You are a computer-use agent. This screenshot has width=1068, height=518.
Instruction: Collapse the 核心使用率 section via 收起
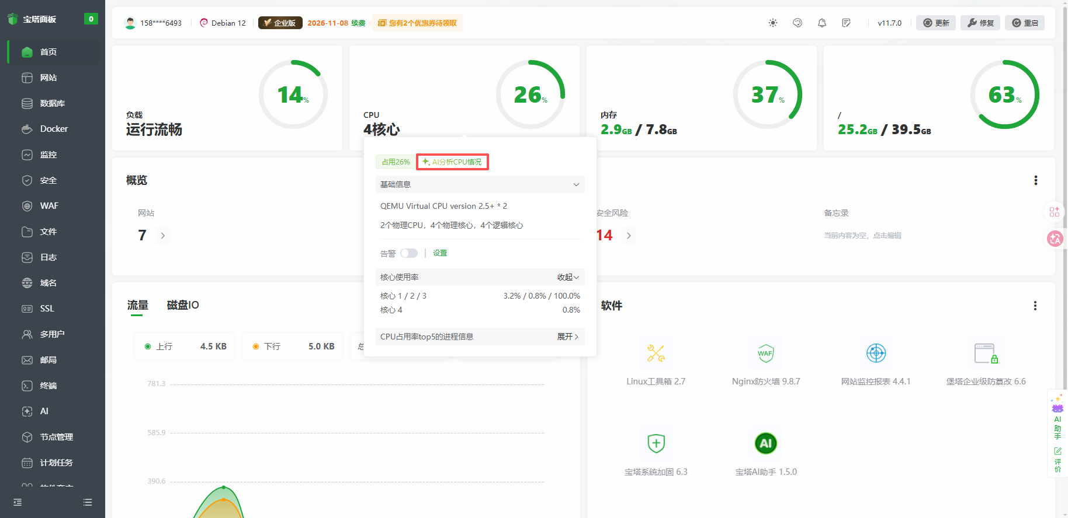coord(567,277)
